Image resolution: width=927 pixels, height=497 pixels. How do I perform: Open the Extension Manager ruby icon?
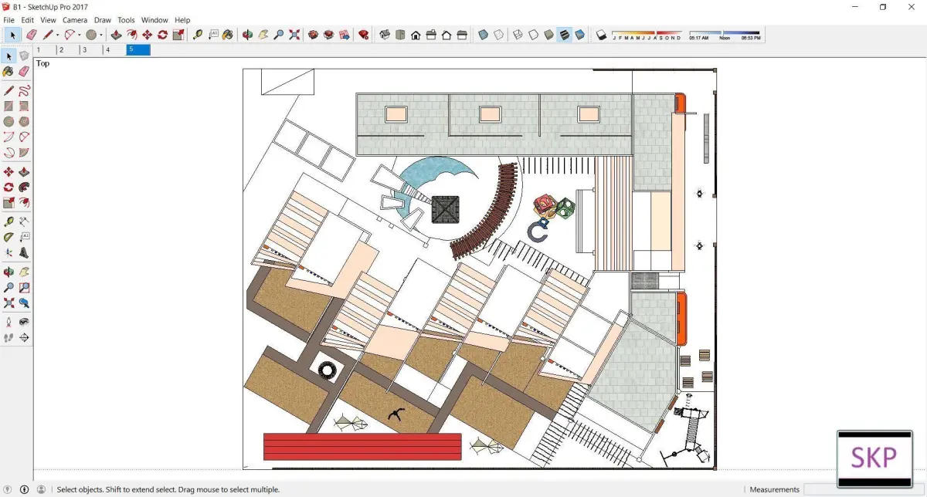tap(364, 35)
